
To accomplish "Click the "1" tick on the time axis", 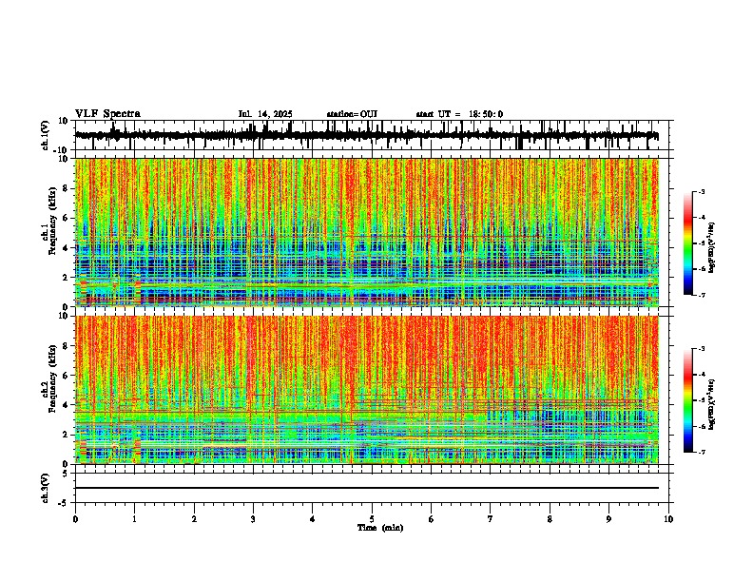I will tap(134, 519).
